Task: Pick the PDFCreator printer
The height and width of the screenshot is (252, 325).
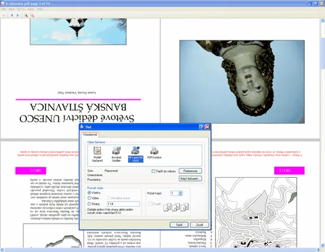Action: [x=154, y=153]
